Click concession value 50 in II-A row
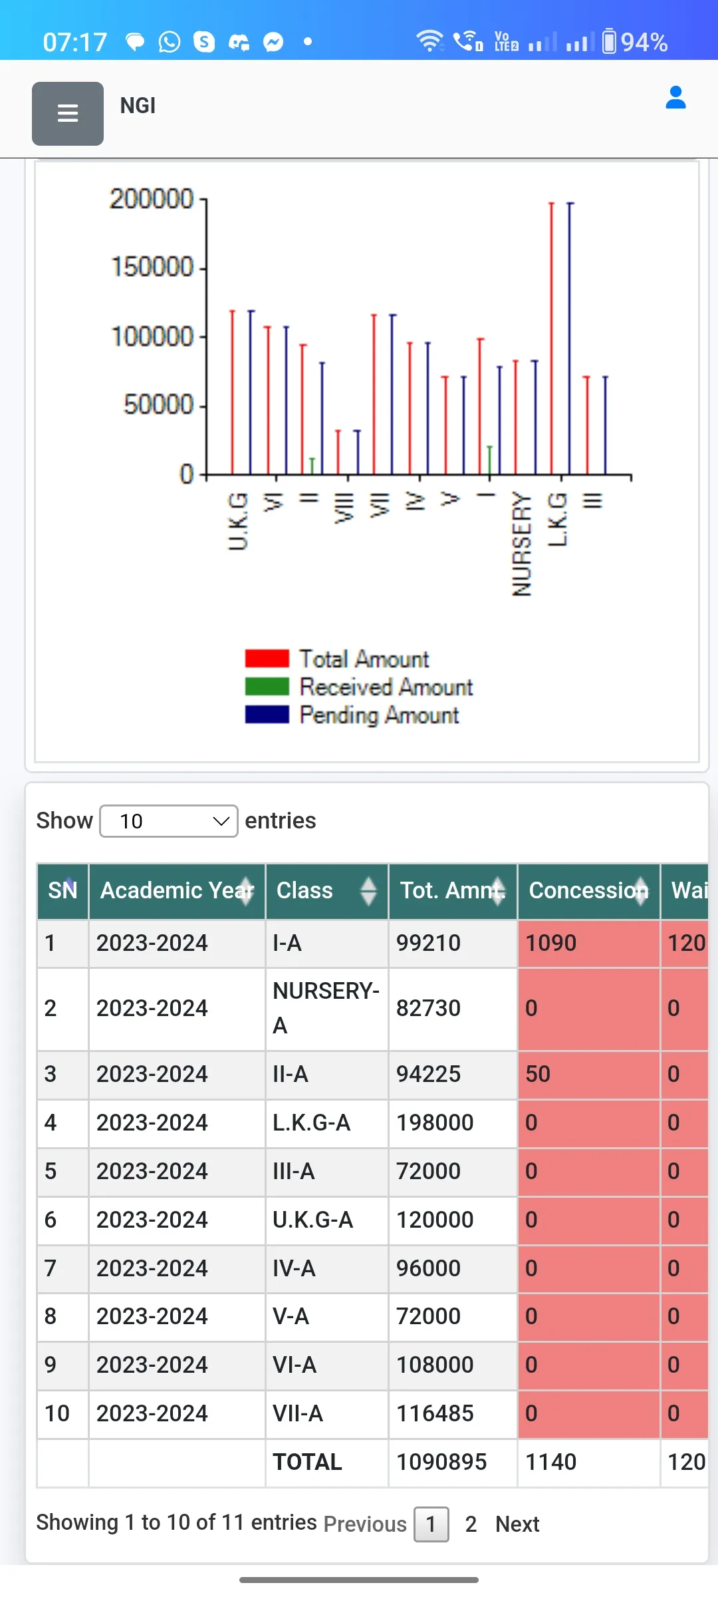Screen dimensions: 718x1597 click(x=538, y=1074)
